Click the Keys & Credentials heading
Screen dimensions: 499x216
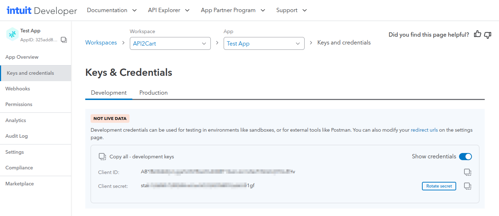tap(129, 72)
